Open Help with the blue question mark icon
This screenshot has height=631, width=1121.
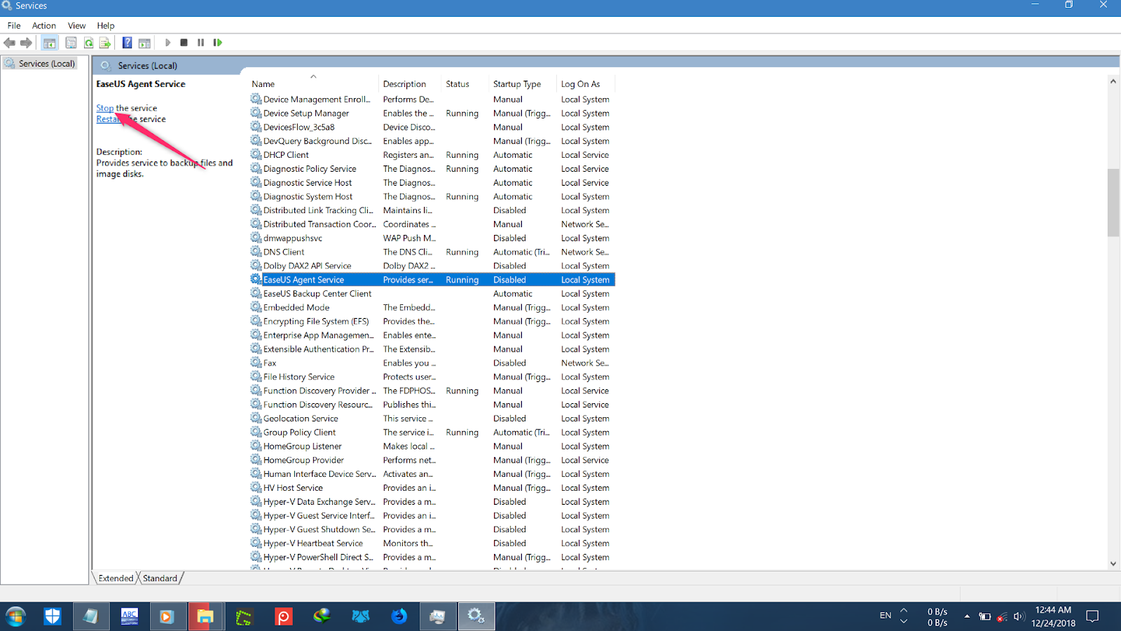click(x=127, y=43)
